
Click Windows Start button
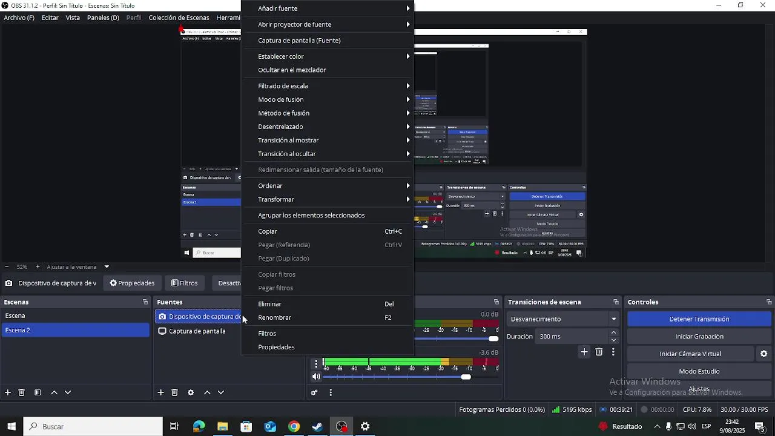click(11, 426)
